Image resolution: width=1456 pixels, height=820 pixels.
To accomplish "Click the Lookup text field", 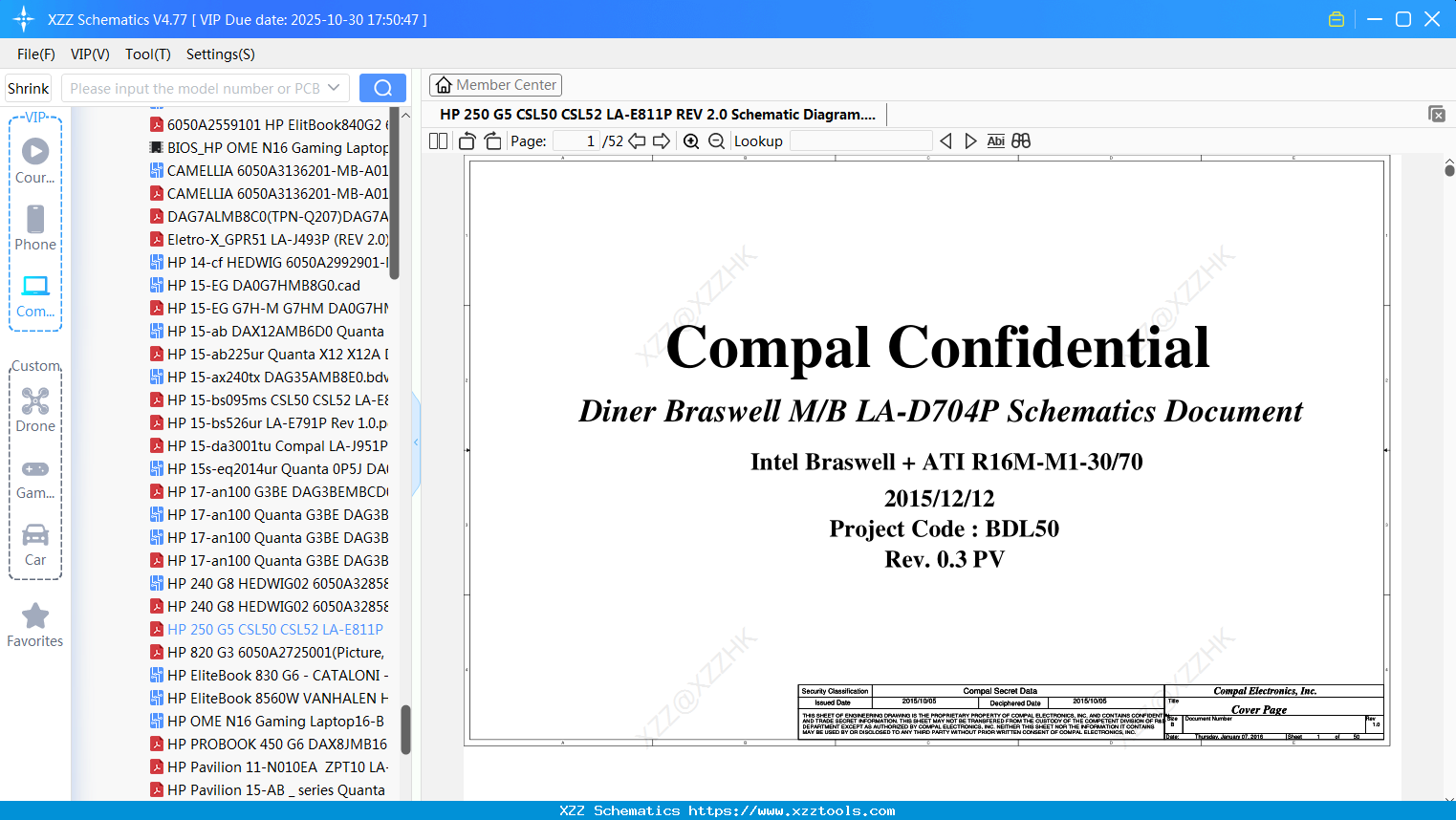I will pos(860,140).
